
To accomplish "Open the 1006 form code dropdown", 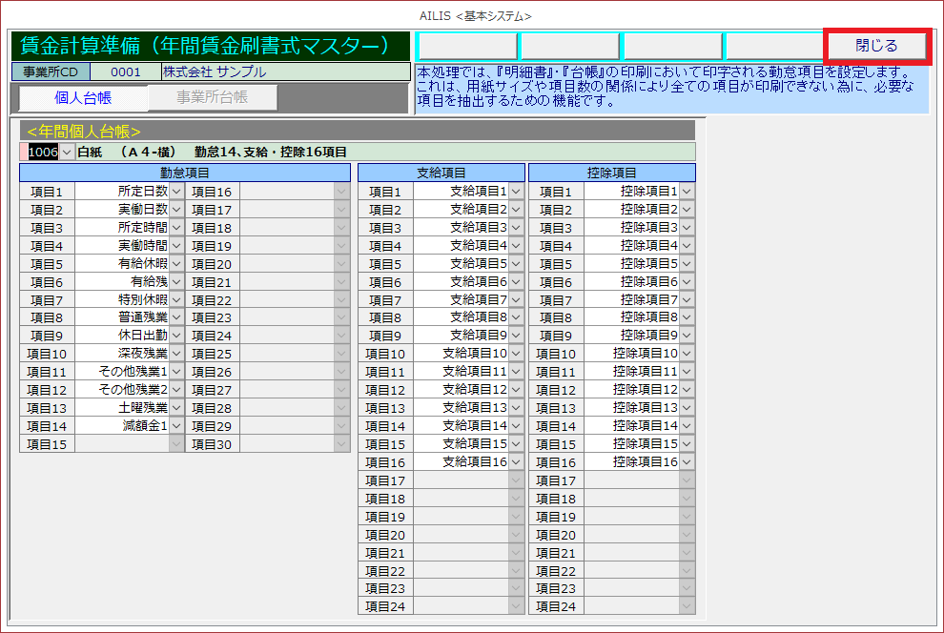I will [x=66, y=152].
